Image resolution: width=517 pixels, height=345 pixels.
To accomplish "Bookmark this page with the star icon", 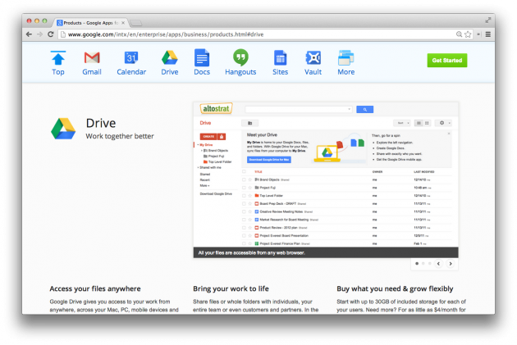I will pos(468,34).
